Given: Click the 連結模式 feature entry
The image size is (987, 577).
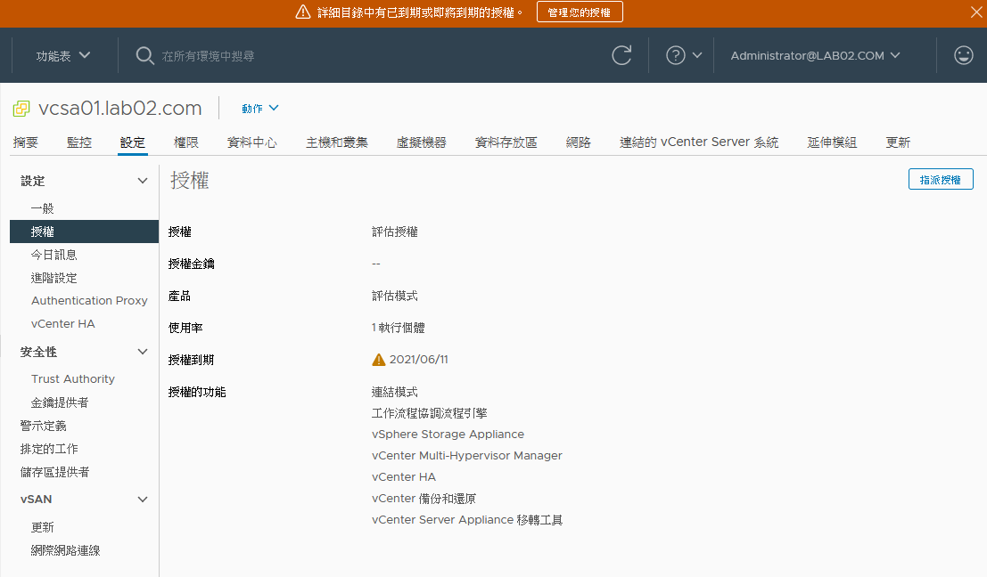Looking at the screenshot, I should [395, 392].
